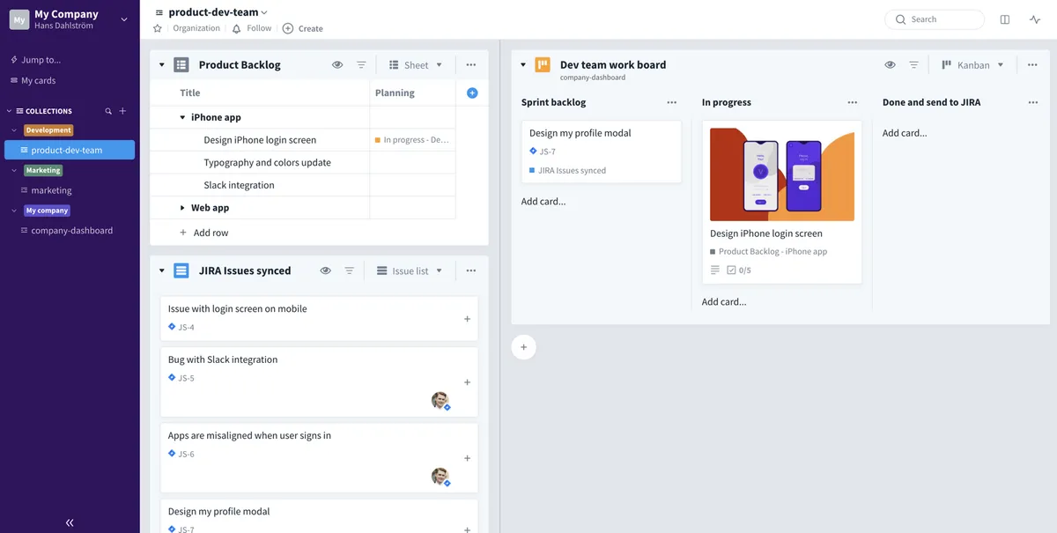Click the star favorite icon under product-dev-team
Viewport: 1057px width, 533px height.
158,28
